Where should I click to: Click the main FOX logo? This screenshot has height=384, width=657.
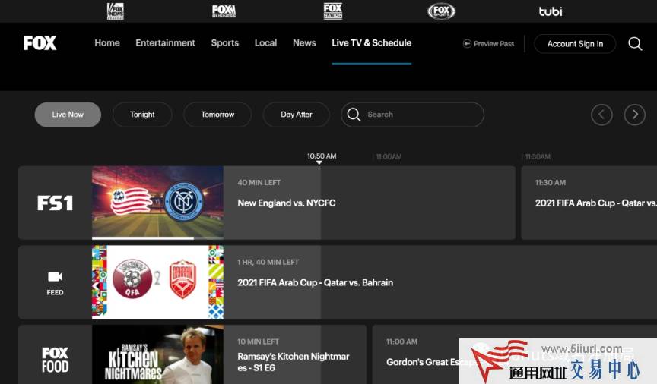tap(40, 42)
